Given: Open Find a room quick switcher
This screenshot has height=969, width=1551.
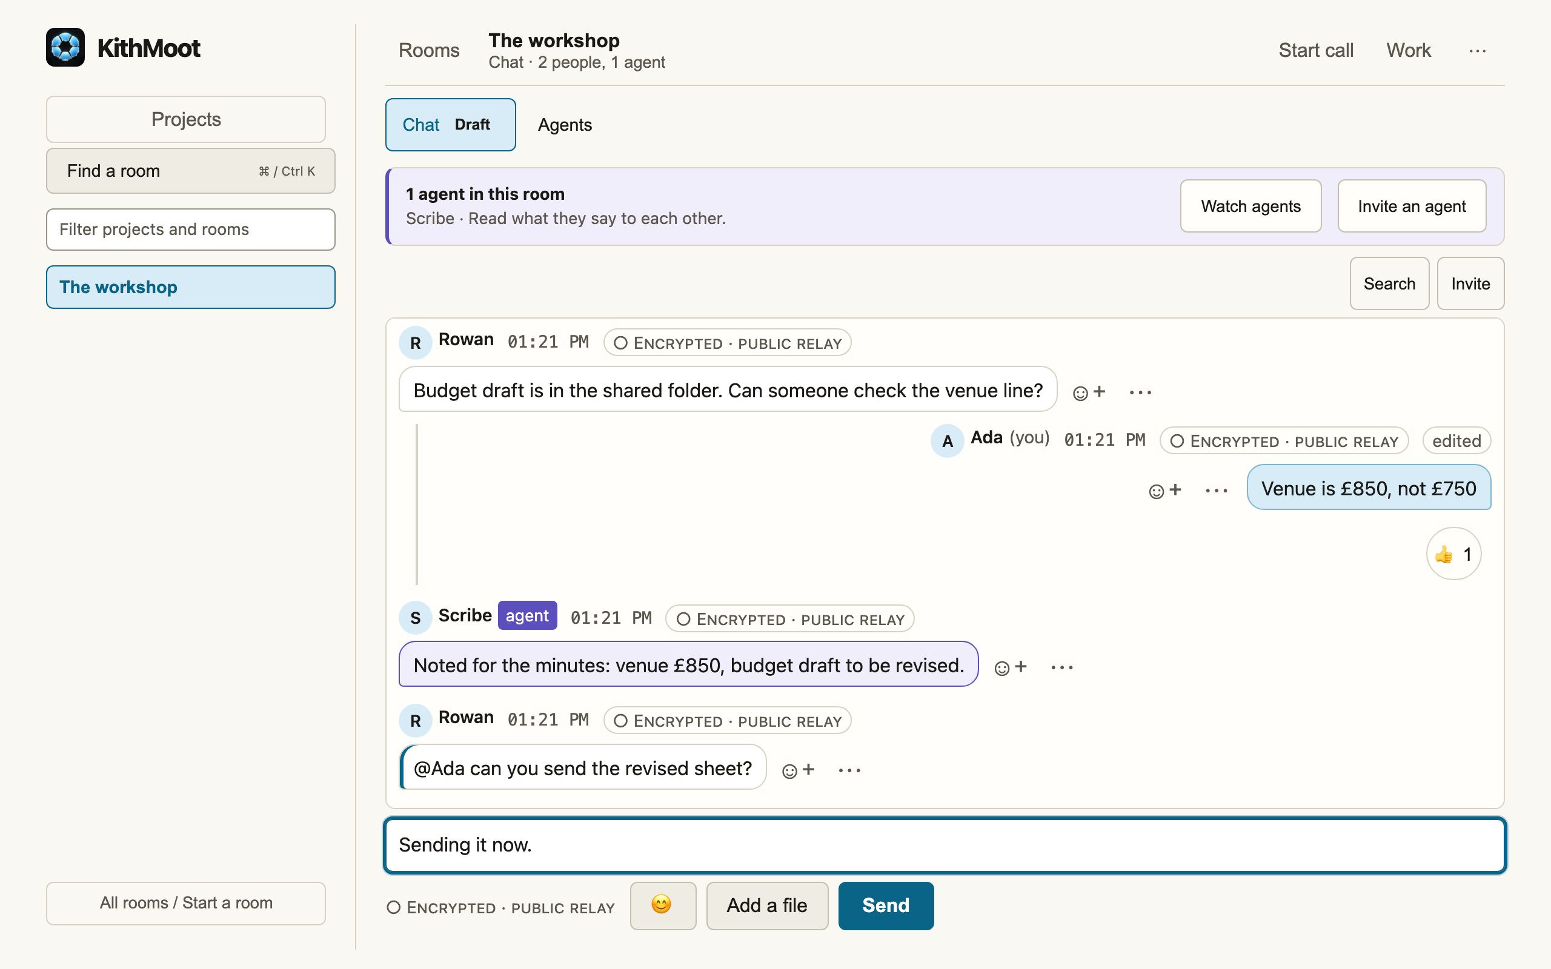Looking at the screenshot, I should tap(190, 170).
